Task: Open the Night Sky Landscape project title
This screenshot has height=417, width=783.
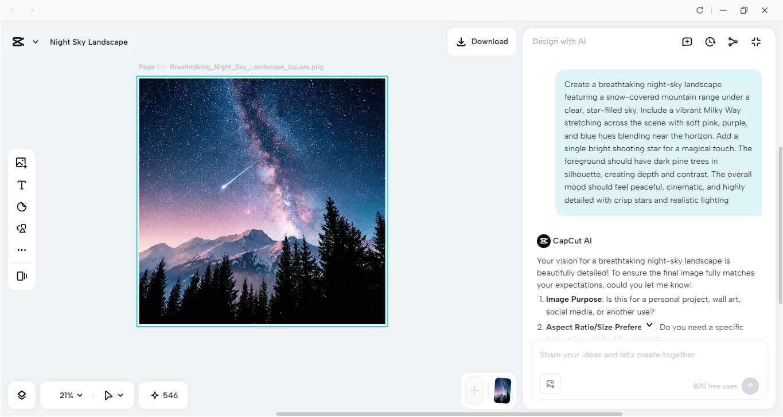Action: [89, 41]
